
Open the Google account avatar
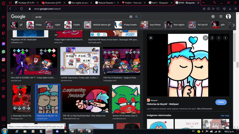(x=228, y=16)
